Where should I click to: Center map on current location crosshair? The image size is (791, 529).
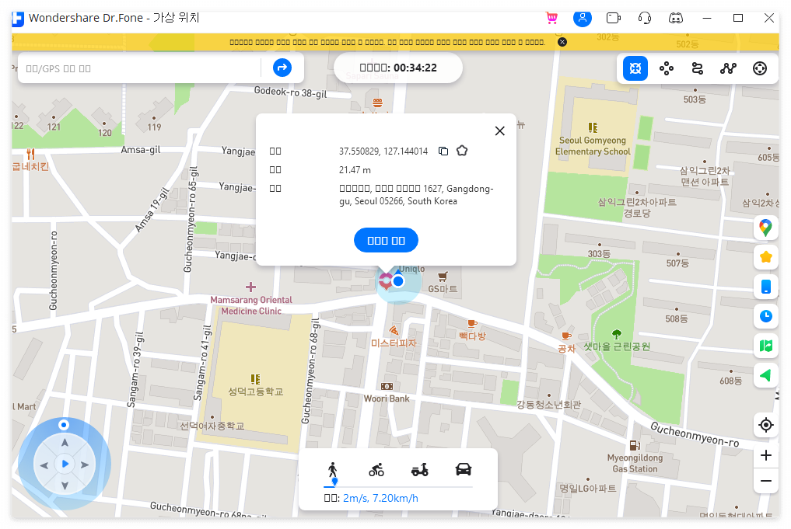pyautogui.click(x=766, y=425)
